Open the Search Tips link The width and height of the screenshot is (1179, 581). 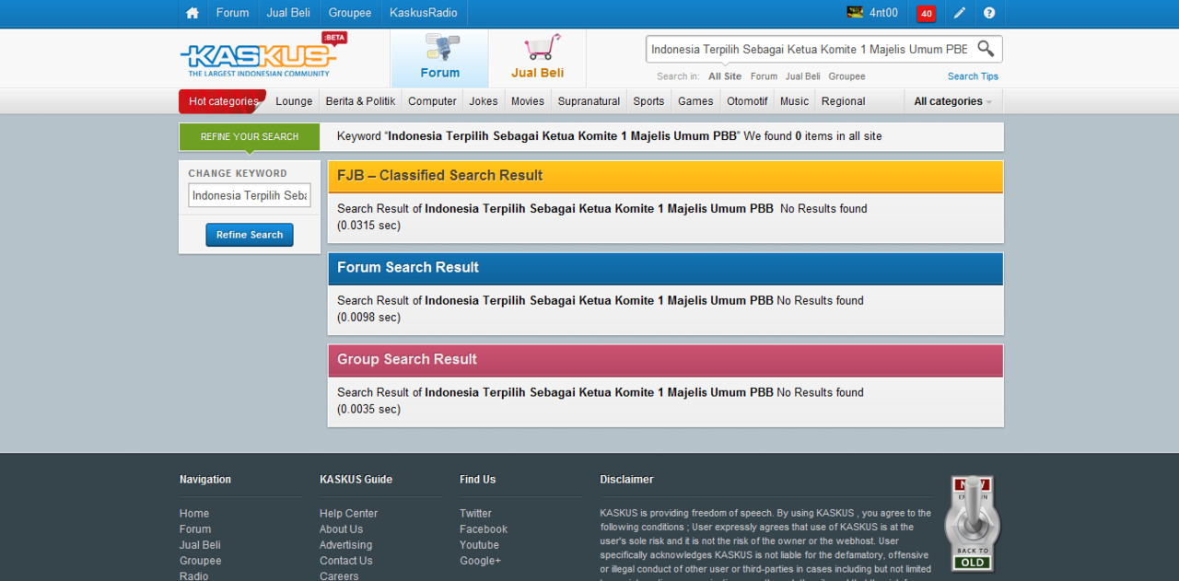click(973, 76)
